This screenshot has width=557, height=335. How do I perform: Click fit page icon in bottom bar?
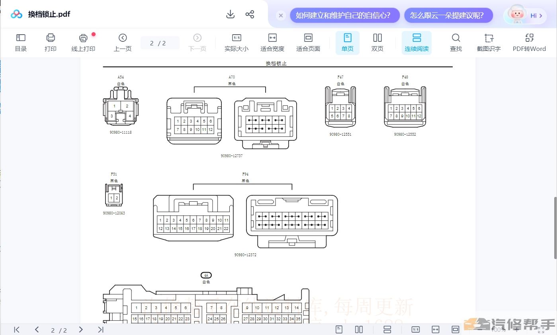(455, 329)
